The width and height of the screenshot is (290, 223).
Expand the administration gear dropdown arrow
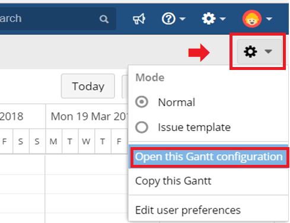click(223, 19)
